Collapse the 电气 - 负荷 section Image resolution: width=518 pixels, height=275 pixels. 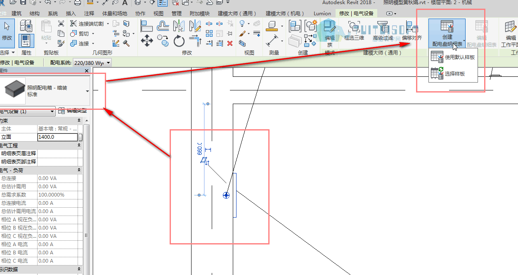(79, 170)
